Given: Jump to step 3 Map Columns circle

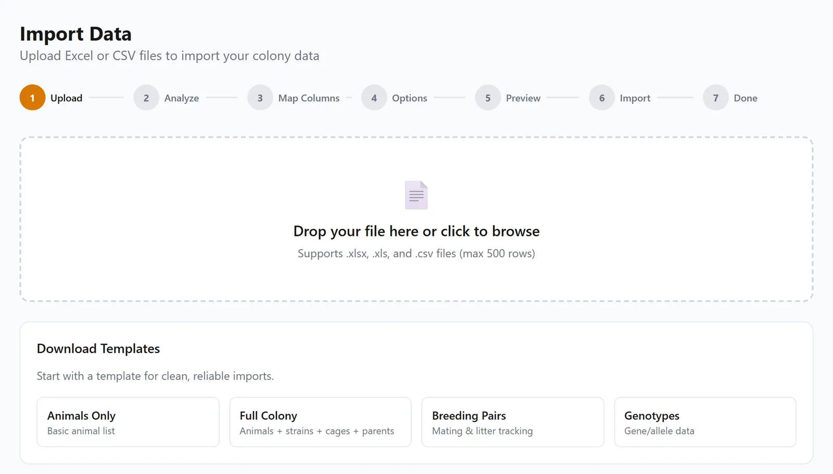Looking at the screenshot, I should tap(260, 98).
